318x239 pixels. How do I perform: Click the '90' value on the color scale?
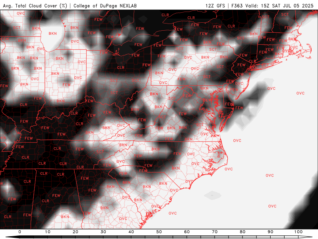(x=270, y=232)
